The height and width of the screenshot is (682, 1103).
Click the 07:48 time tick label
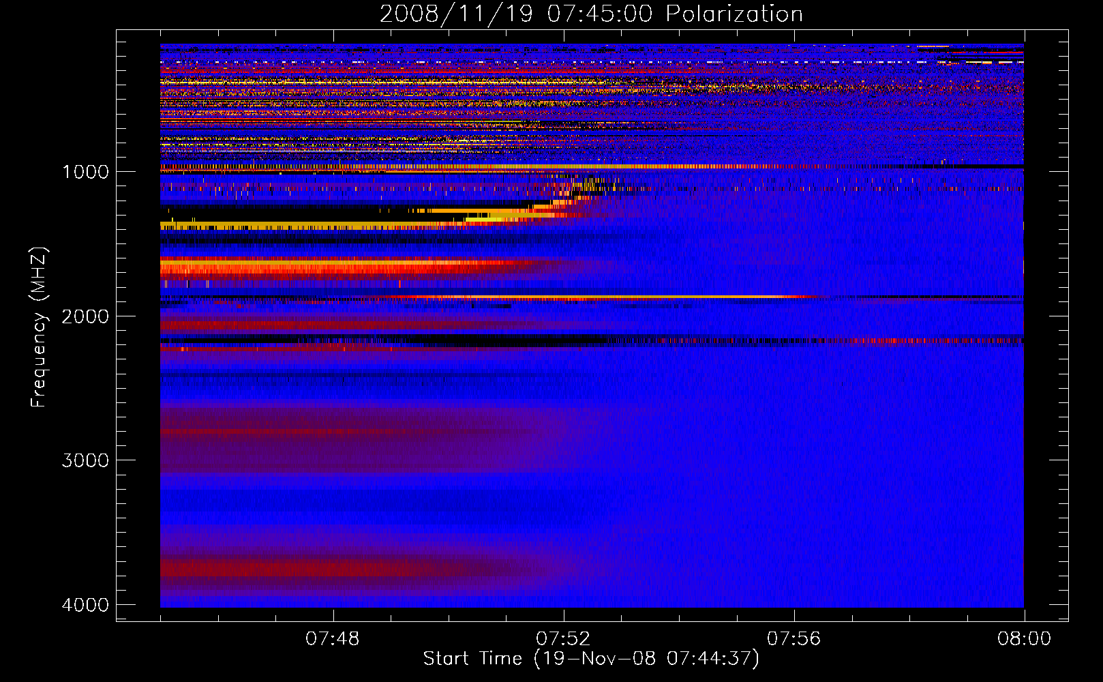[333, 639]
